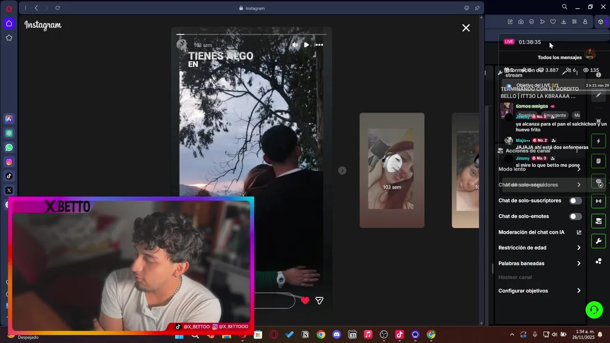Expand Modo lento option
The image size is (610, 343).
point(539,169)
